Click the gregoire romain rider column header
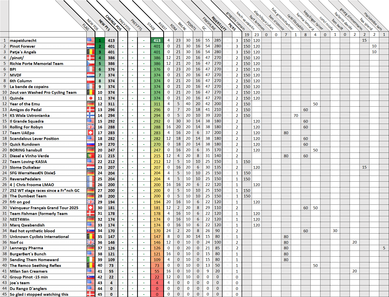This screenshot has height=297, width=389. click(x=235, y=21)
